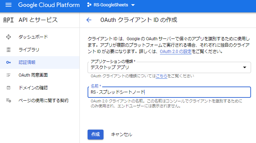
Task: Click the Google Cloud Platform logo text
Action: (49, 5)
